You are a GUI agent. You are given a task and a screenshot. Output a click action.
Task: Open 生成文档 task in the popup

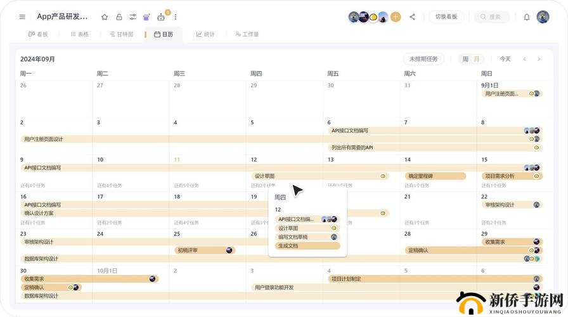coord(307,245)
